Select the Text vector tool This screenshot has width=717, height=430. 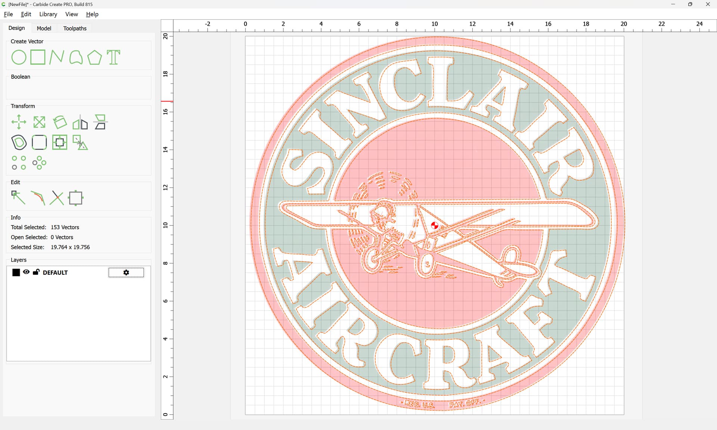click(x=114, y=57)
